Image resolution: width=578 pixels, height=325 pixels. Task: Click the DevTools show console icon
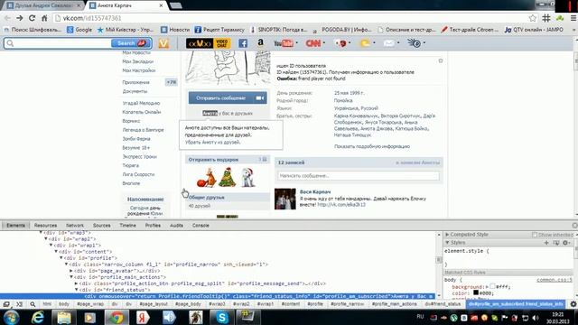point(19,304)
